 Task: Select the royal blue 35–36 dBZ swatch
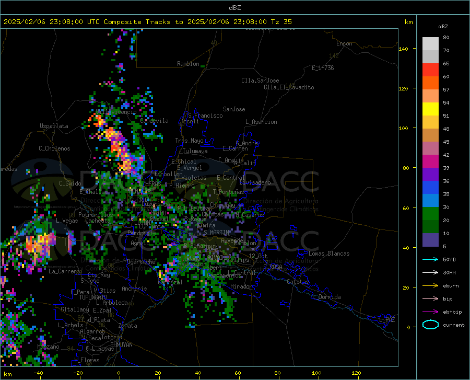click(430, 188)
